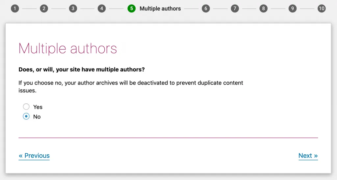Click the 'No' option label text

point(37,117)
